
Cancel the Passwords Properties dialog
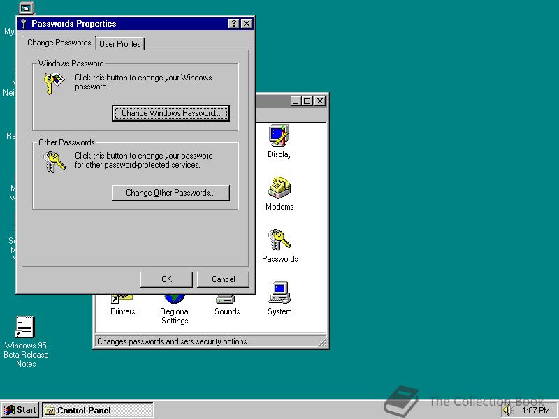coord(223,279)
